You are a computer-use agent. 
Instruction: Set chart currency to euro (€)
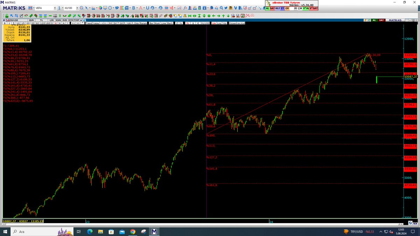pyautogui.click(x=198, y=23)
